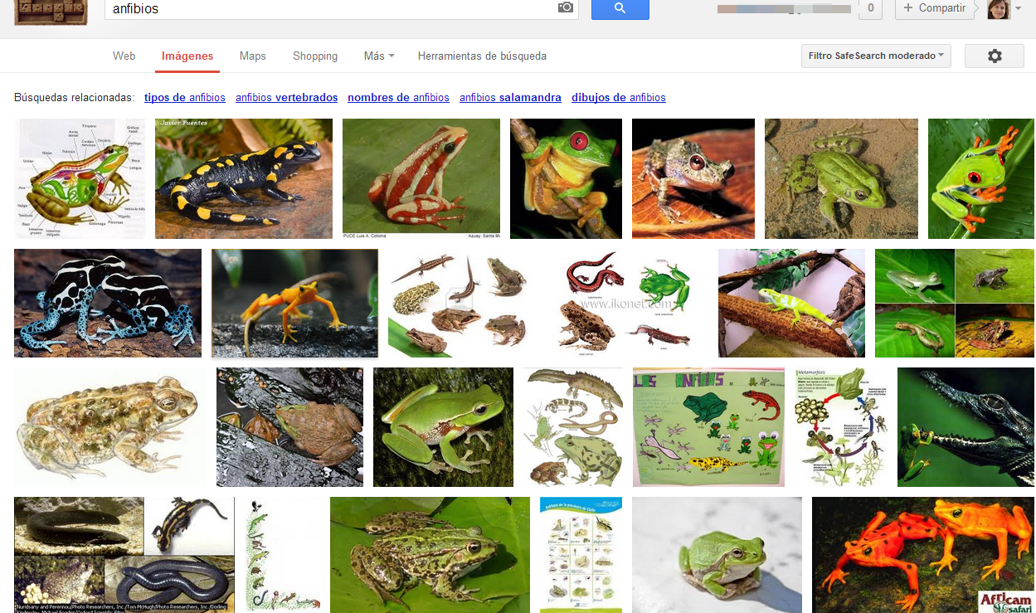Click the Compartir share button

coord(934,8)
